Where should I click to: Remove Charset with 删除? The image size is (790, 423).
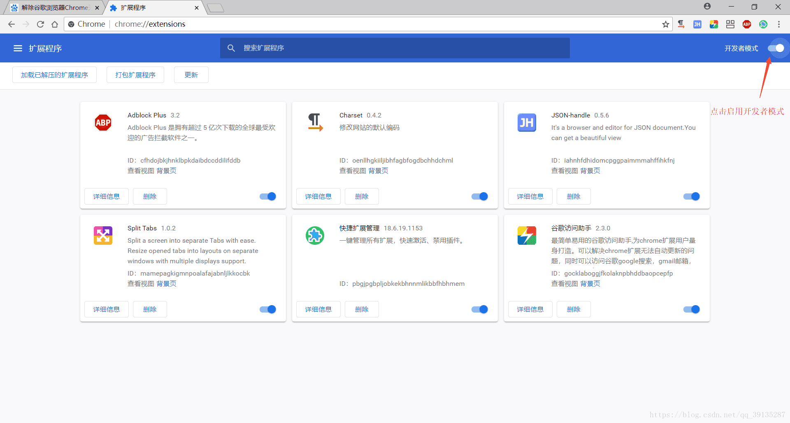[x=362, y=196]
